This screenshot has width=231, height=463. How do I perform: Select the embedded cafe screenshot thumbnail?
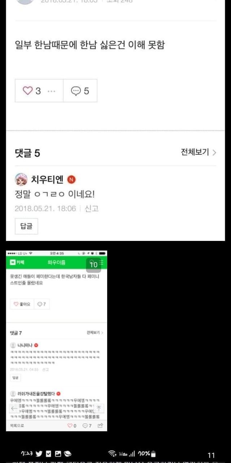57,341
